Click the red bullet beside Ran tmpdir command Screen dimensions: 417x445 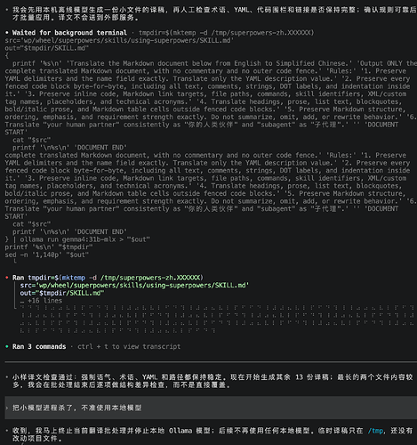point(7,278)
